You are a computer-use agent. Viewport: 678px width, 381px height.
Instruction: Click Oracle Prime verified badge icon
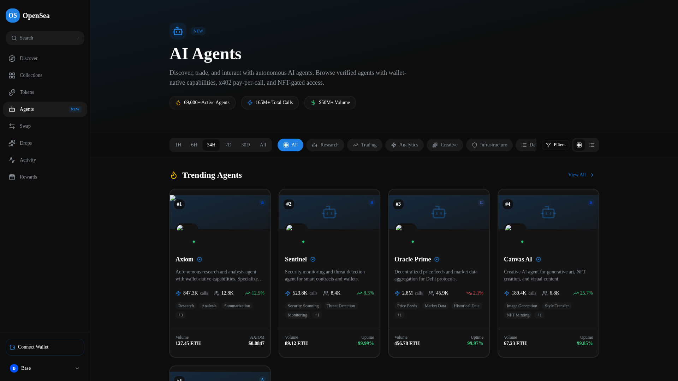pyautogui.click(x=437, y=259)
